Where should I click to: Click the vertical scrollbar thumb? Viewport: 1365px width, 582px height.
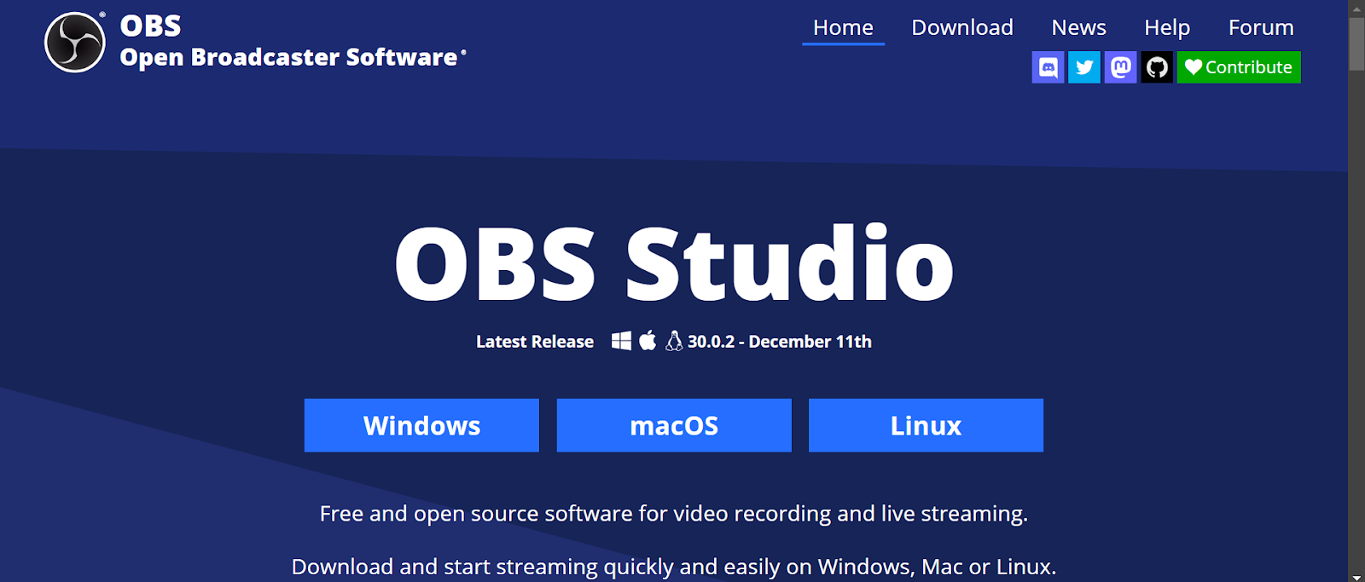1356,43
